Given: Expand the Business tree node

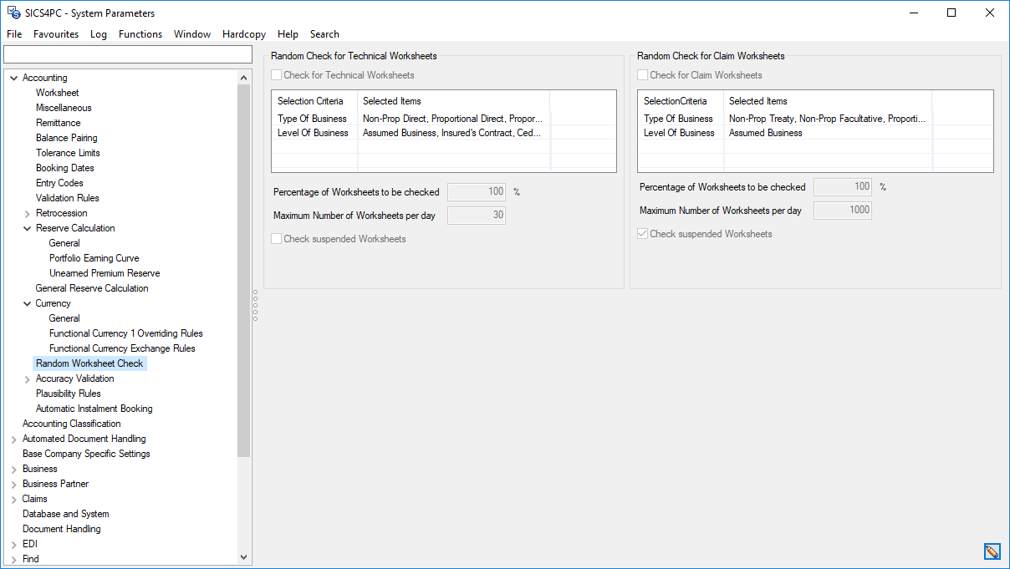Looking at the screenshot, I should click(x=14, y=468).
